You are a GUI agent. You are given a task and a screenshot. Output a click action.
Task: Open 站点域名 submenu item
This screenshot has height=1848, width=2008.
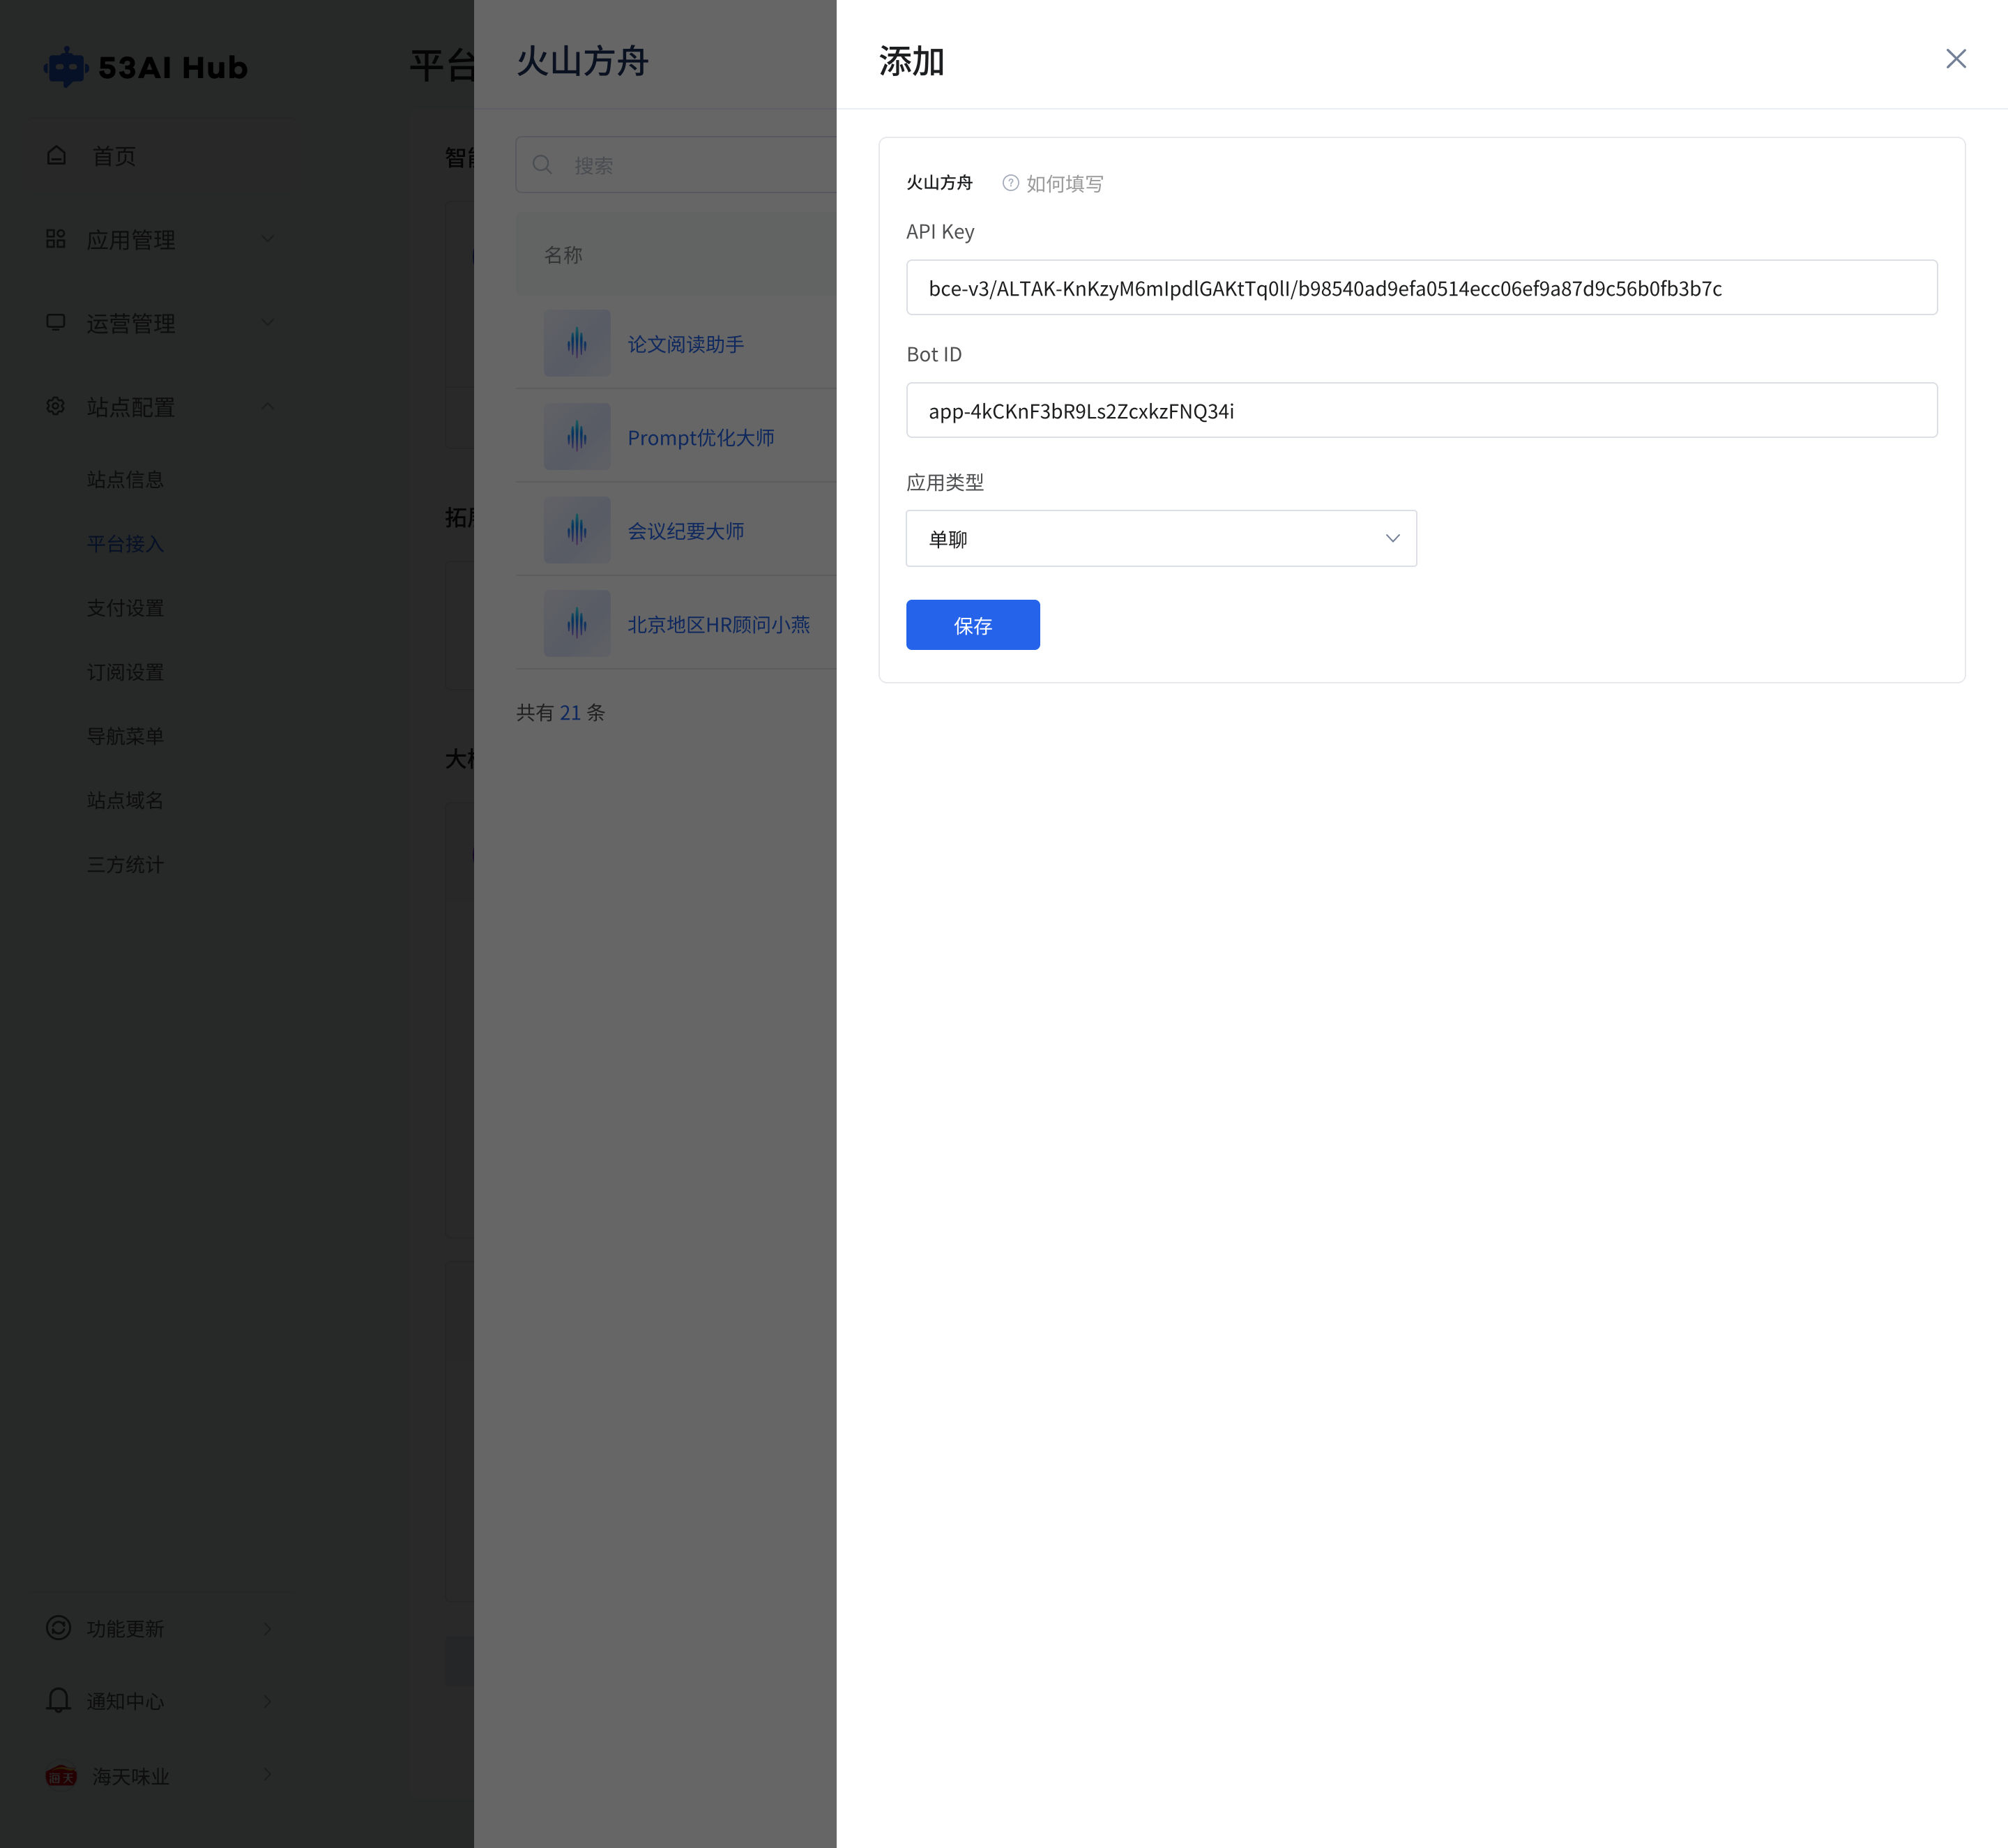click(x=125, y=800)
